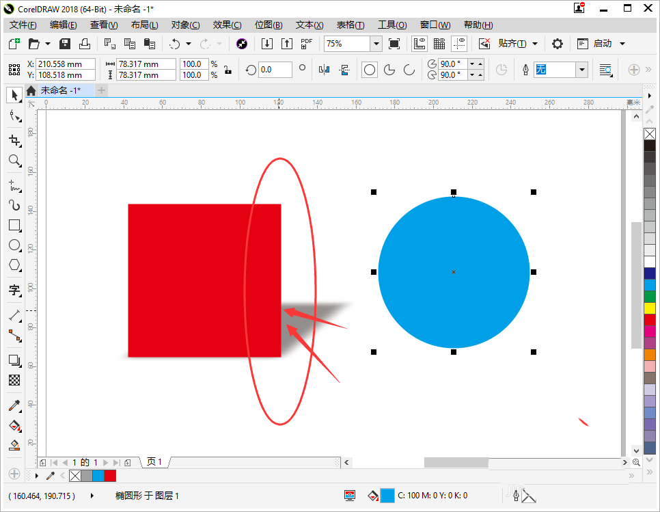This screenshot has height=512, width=660.
Task: Choose the Rectangle tool
Action: [14, 225]
